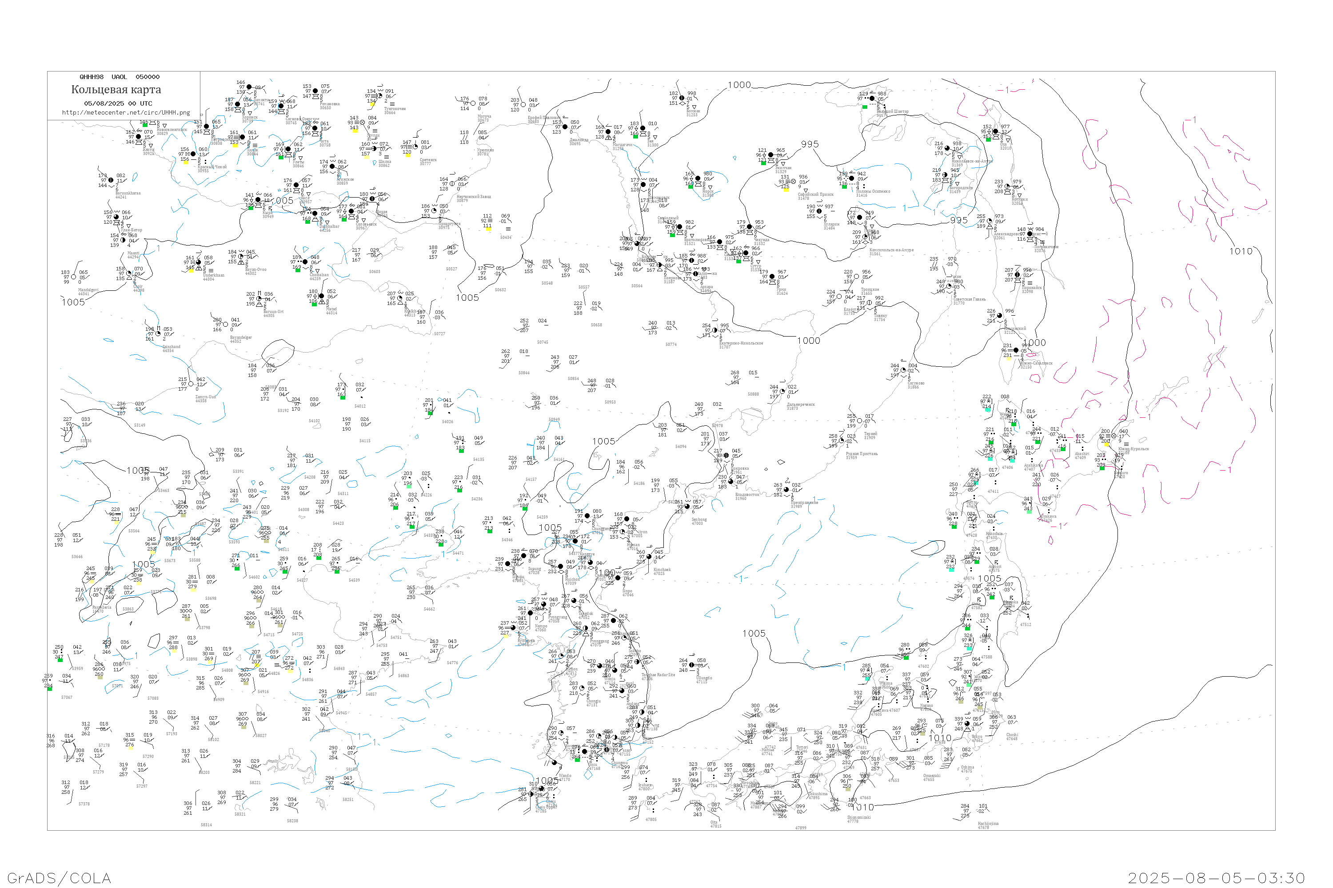The width and height of the screenshot is (1333, 888).
Task: Click the 2025-08-05-03:30 timestamp
Action: 1216,878
